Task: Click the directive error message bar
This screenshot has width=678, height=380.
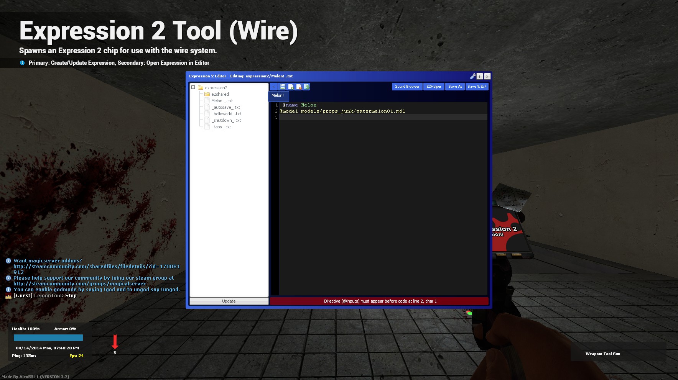Action: 380,301
